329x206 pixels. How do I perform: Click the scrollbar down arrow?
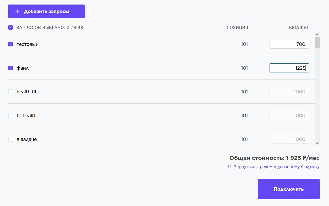(x=317, y=143)
